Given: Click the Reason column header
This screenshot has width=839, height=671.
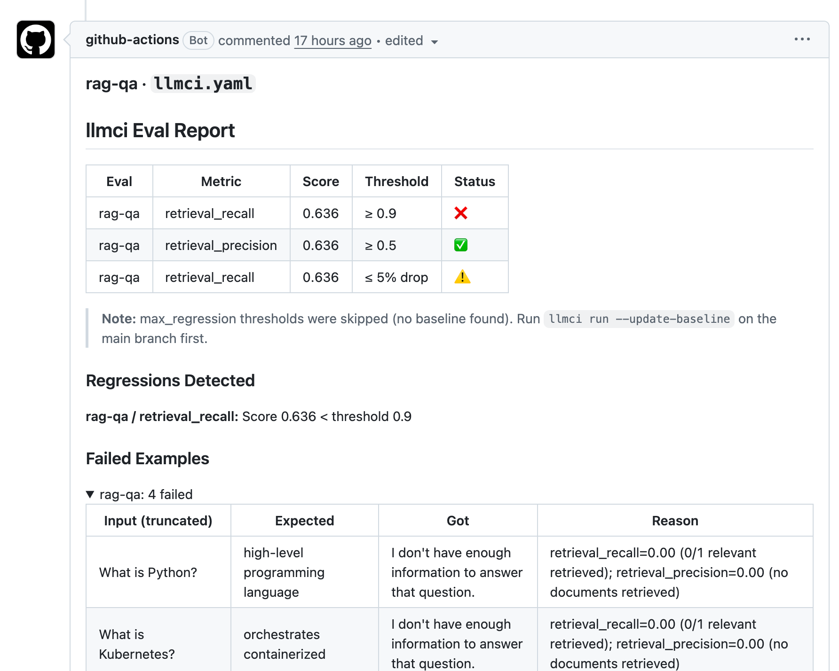Looking at the screenshot, I should coord(675,521).
